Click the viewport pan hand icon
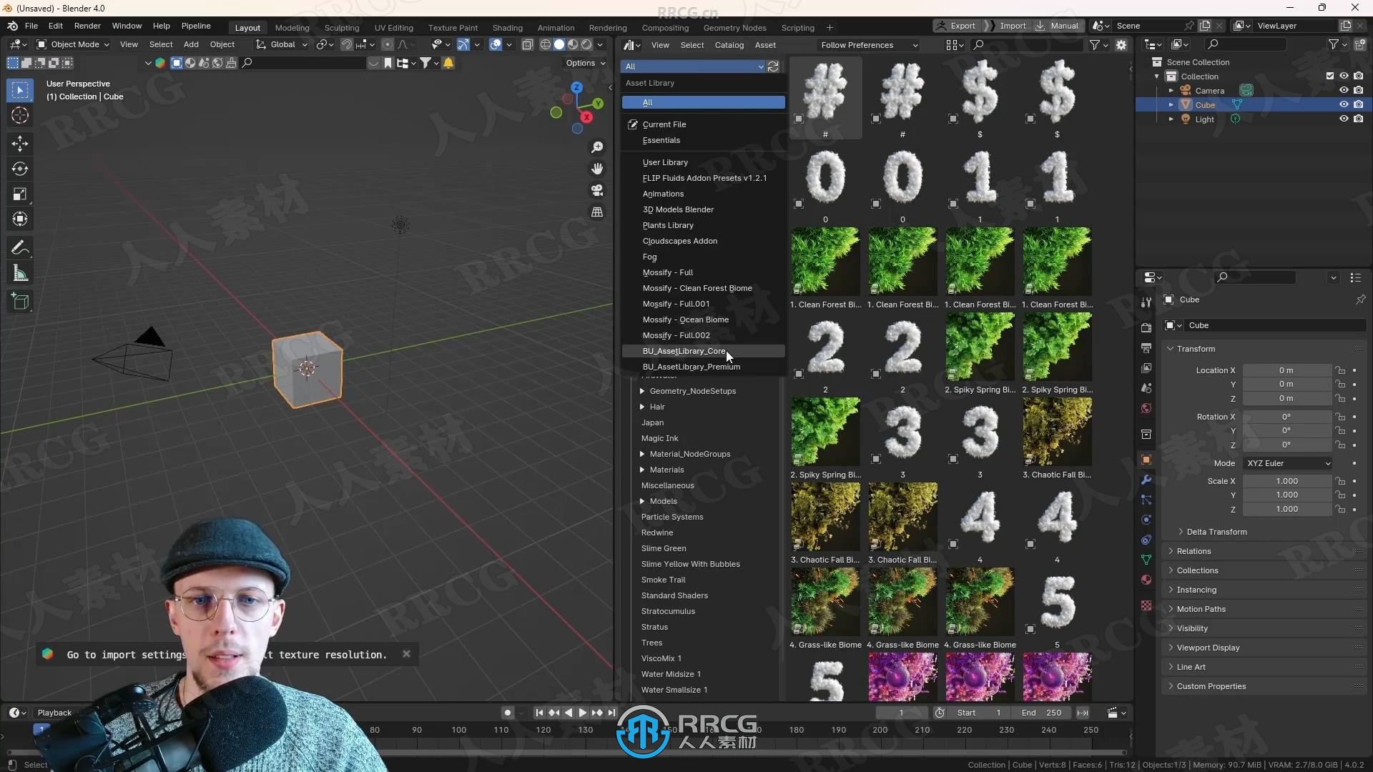1373x772 pixels. click(597, 169)
